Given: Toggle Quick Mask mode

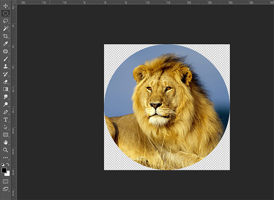Looking at the screenshot, I should (6, 181).
